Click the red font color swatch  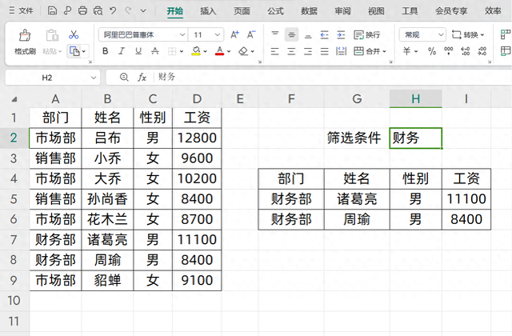pyautogui.click(x=219, y=51)
